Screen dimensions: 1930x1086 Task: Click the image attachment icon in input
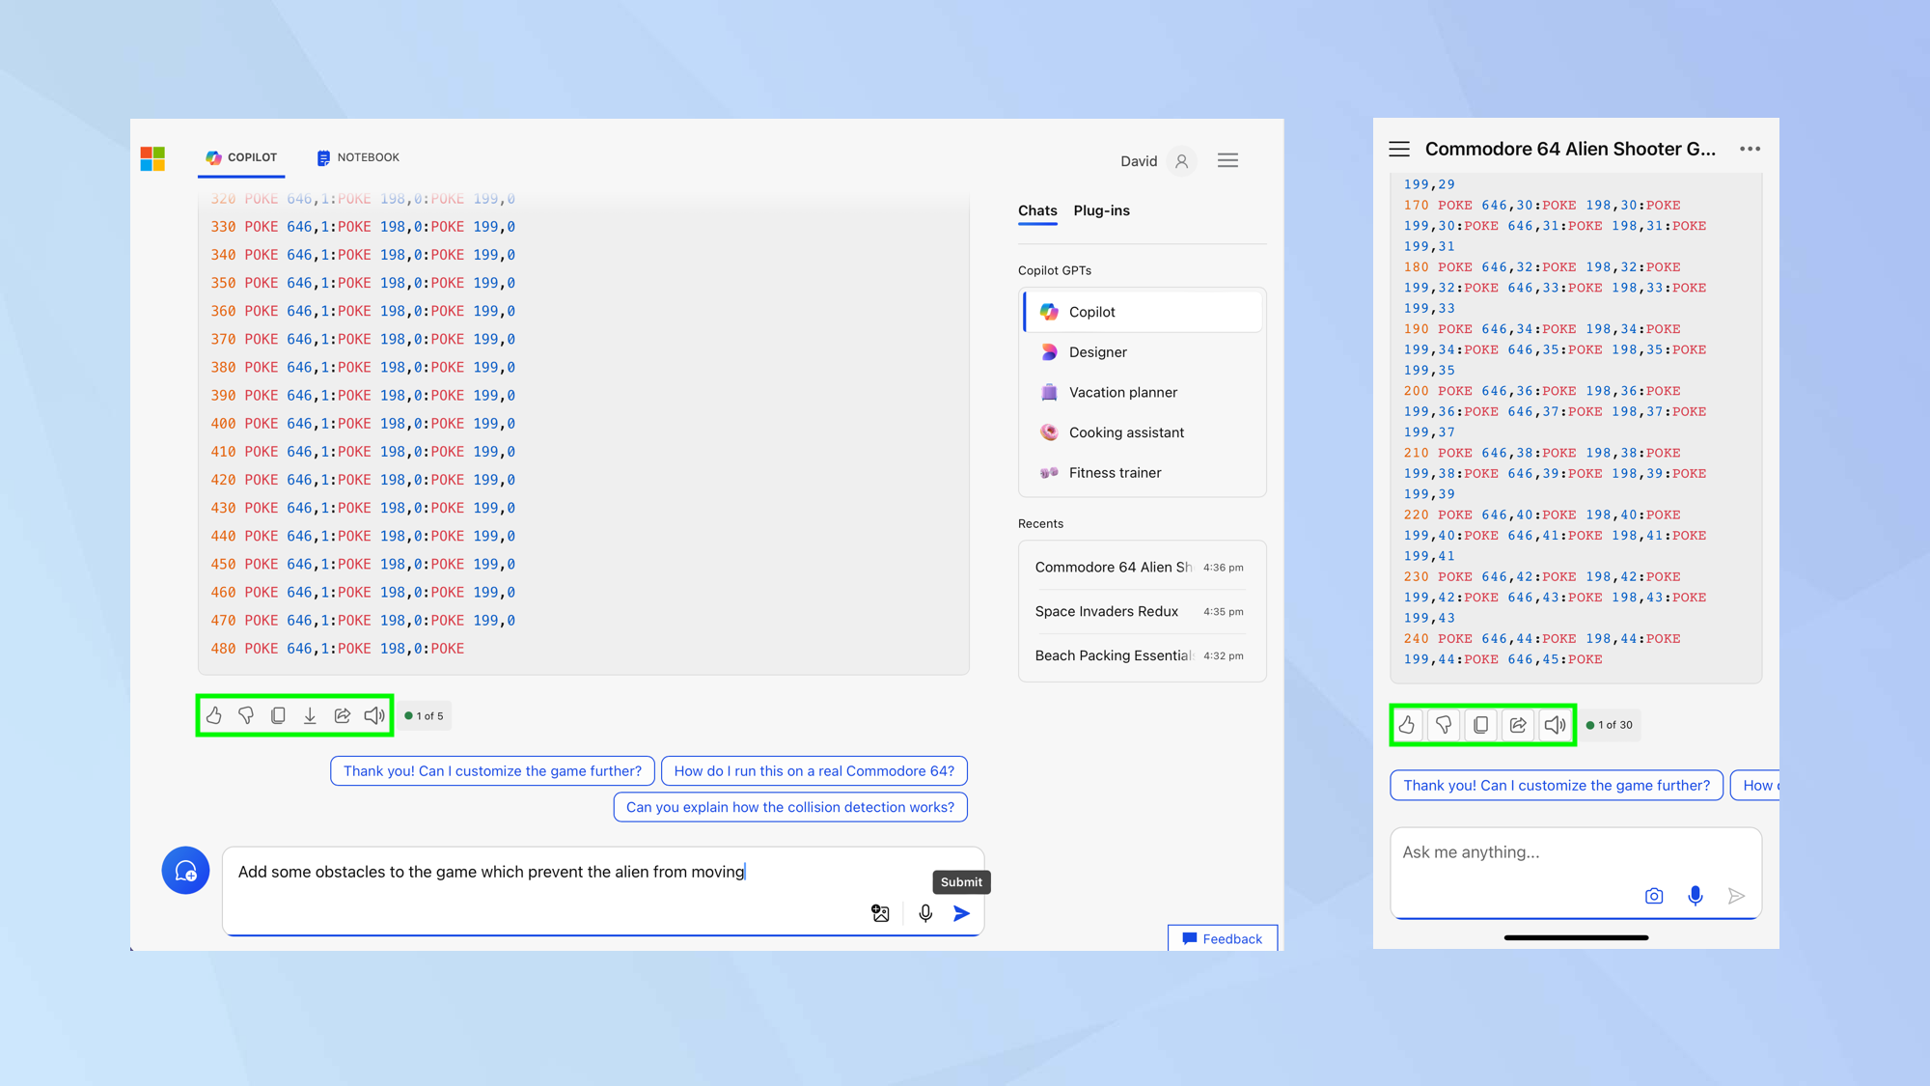click(x=881, y=913)
